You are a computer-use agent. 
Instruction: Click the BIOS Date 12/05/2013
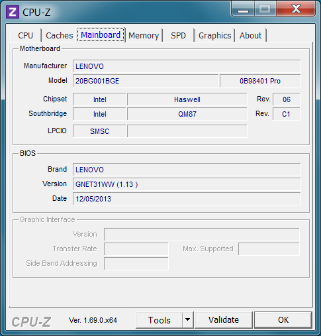pos(187,199)
